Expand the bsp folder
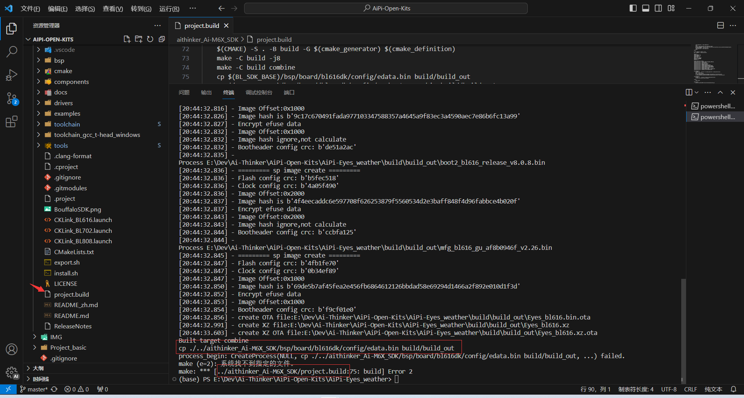Viewport: 744px width, 398px height. point(38,60)
